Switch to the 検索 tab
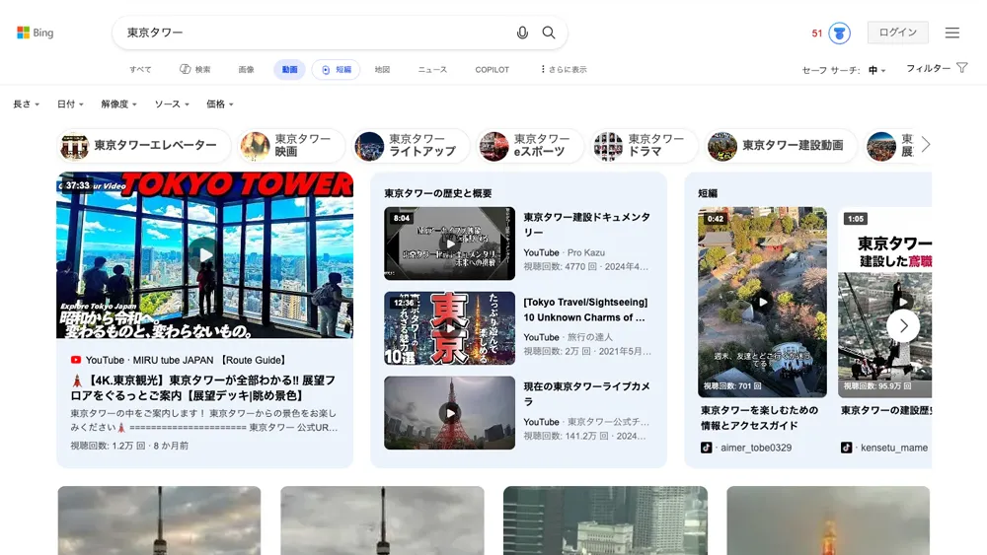Screen dimensions: 987x555 195,70
